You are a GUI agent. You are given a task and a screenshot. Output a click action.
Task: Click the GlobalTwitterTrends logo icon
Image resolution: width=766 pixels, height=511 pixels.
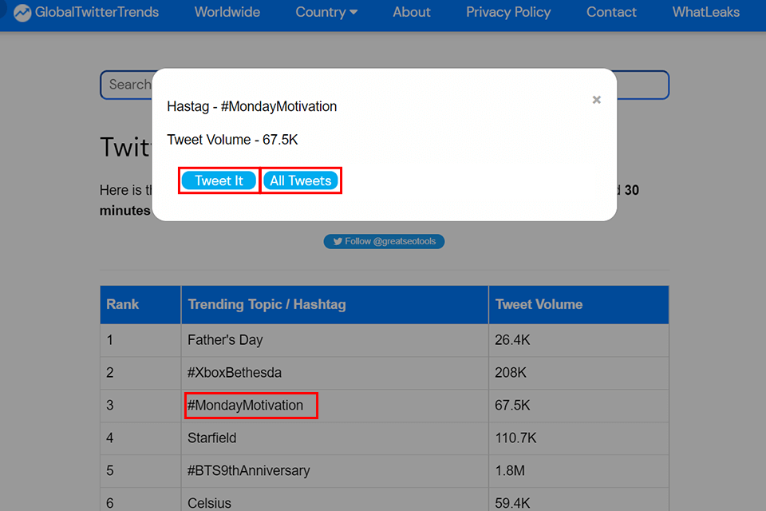(22, 13)
